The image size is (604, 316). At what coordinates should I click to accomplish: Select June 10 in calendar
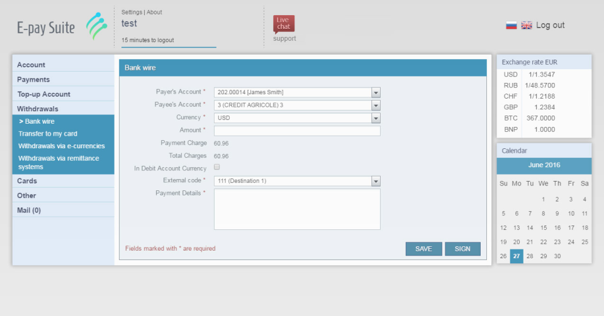(571, 214)
